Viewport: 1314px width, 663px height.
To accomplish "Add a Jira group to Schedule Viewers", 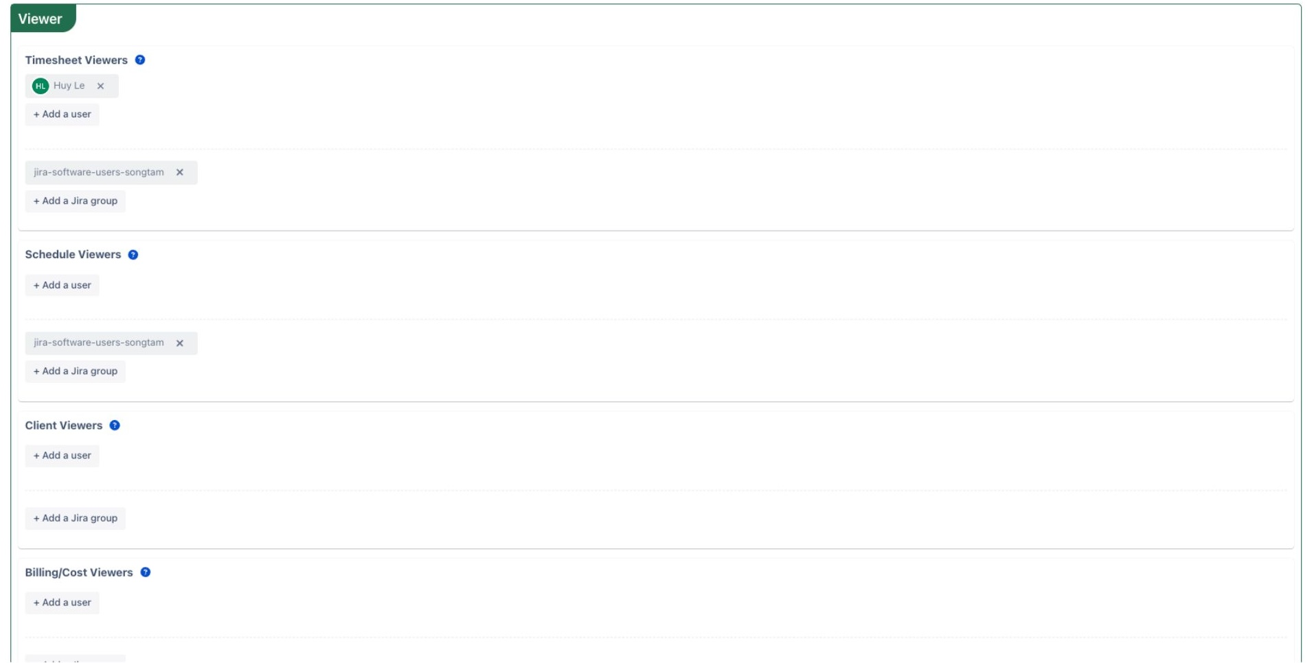I will tap(76, 371).
